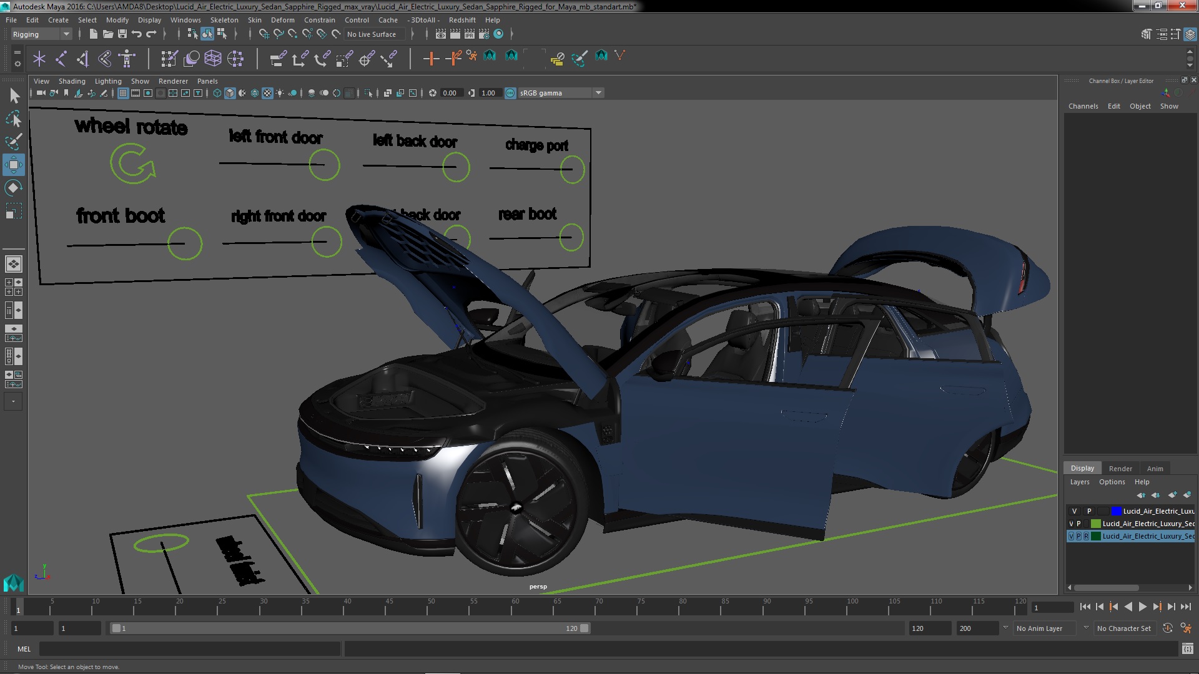
Task: Toggle the film gate in the viewport
Action: tap(136, 93)
